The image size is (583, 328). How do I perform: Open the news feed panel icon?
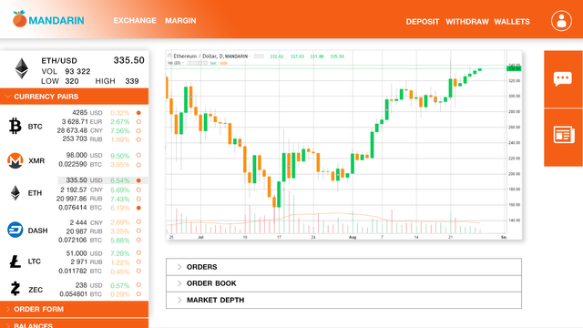(x=564, y=135)
